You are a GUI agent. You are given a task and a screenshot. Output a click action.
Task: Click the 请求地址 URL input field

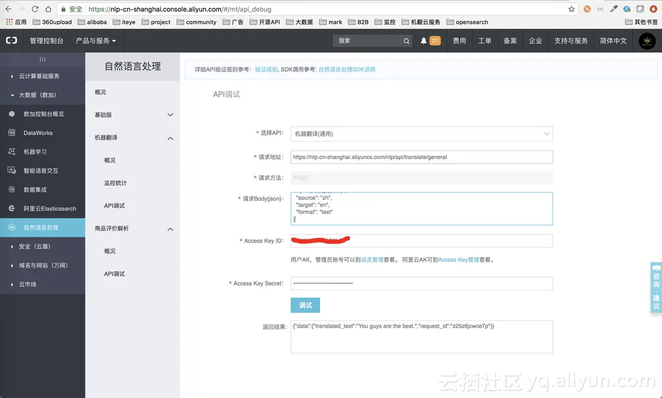point(421,157)
